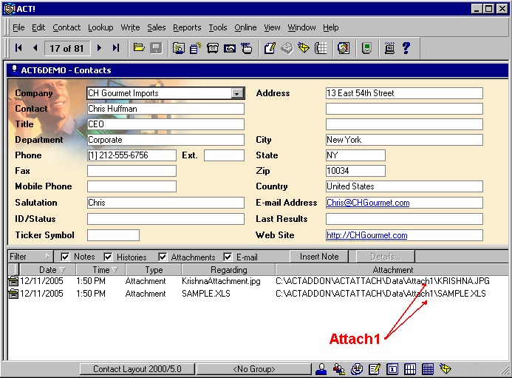
Task: Open the File menu
Action: [18, 27]
